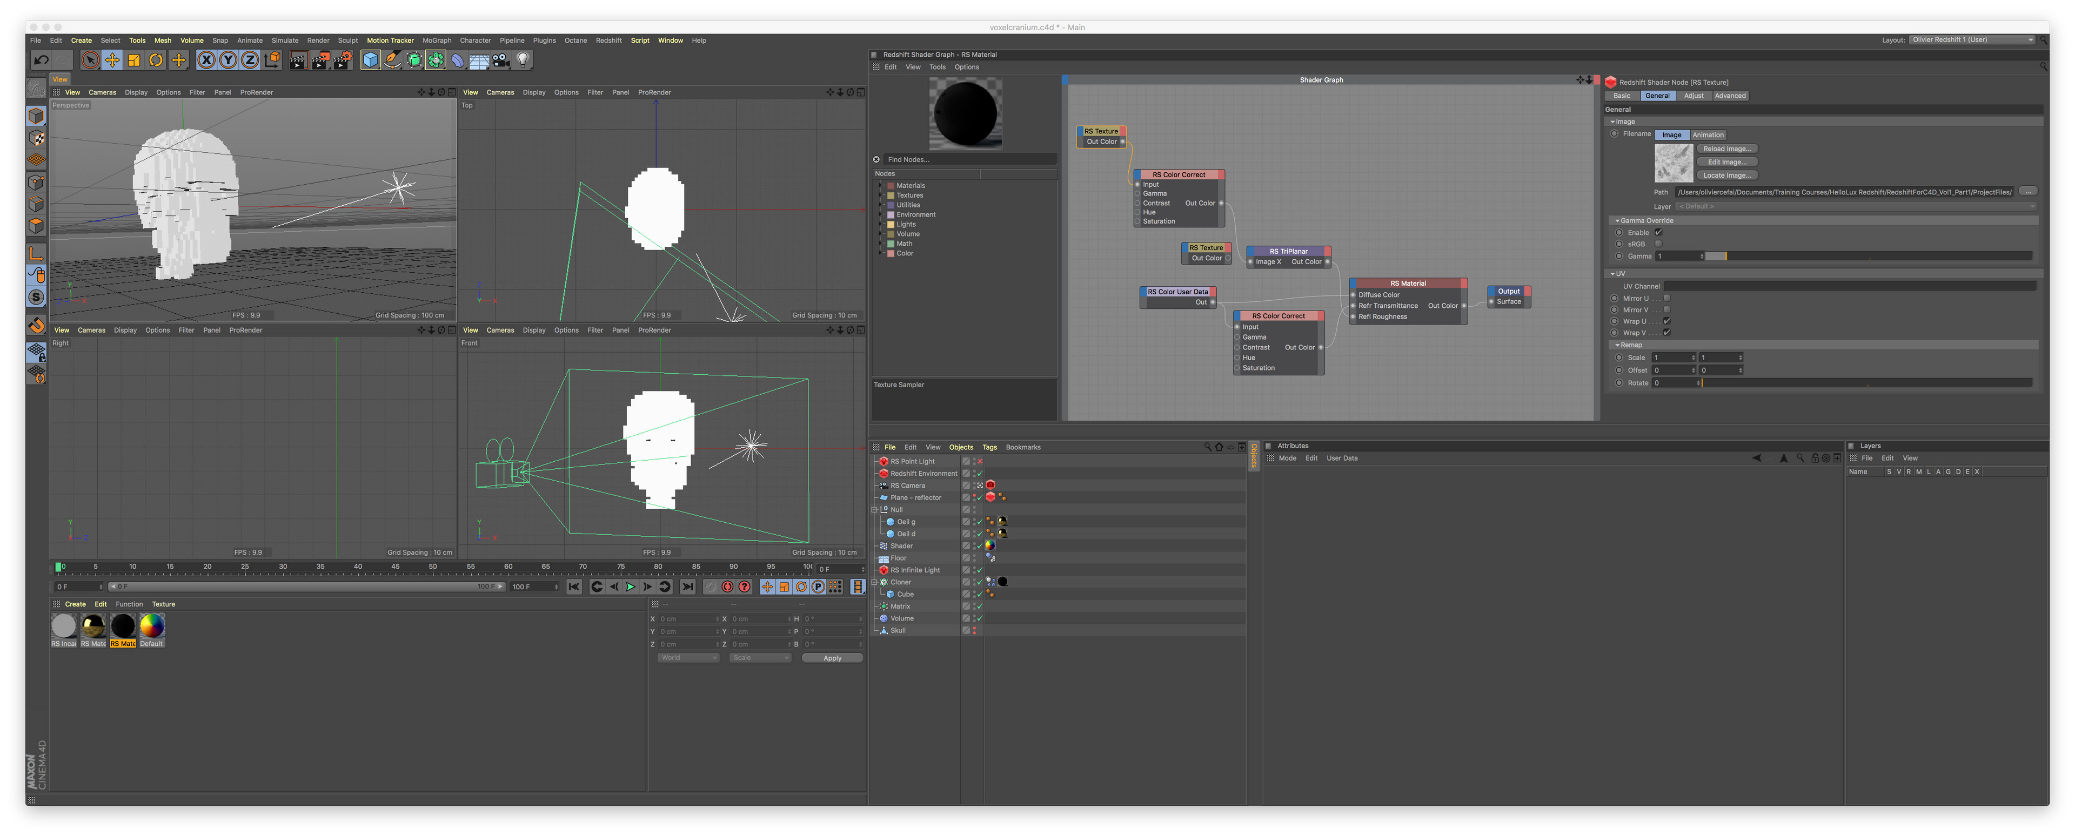Add a Floor environment object icon
2075x836 pixels.
pyautogui.click(x=479, y=59)
